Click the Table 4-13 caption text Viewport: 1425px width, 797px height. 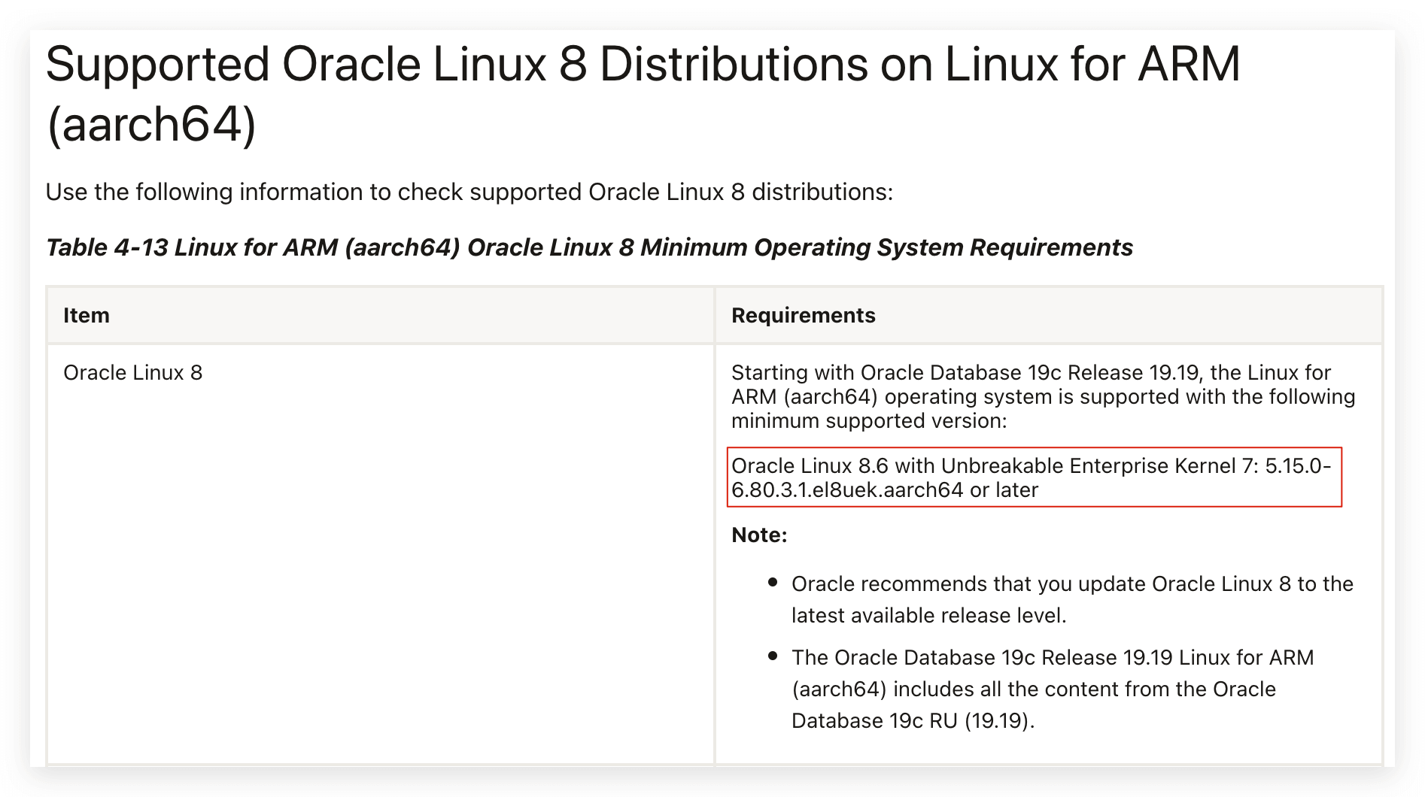pyautogui.click(x=589, y=247)
